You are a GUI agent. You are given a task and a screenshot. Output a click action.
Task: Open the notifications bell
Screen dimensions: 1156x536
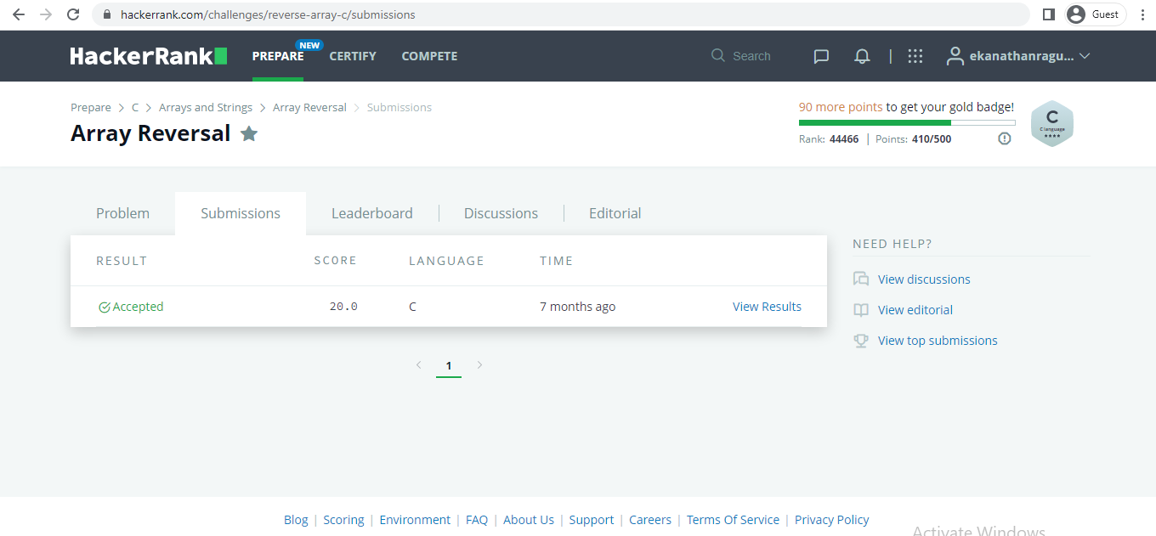coord(862,56)
